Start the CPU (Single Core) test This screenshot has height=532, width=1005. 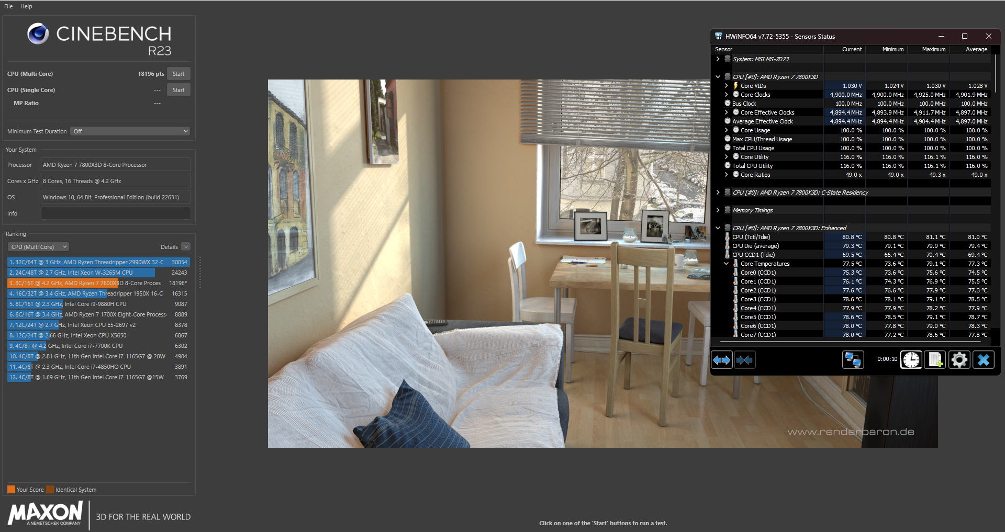(178, 90)
